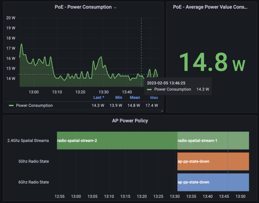The width and height of the screenshot is (259, 203).
Task: Select the radio-spatial-stream-2 timeline bar
Action: [117, 141]
